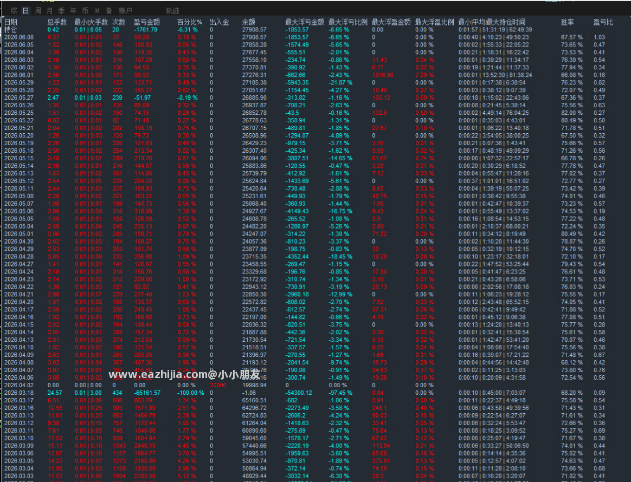
Task: Switch to the 月 monthly tab
Action: (49, 10)
